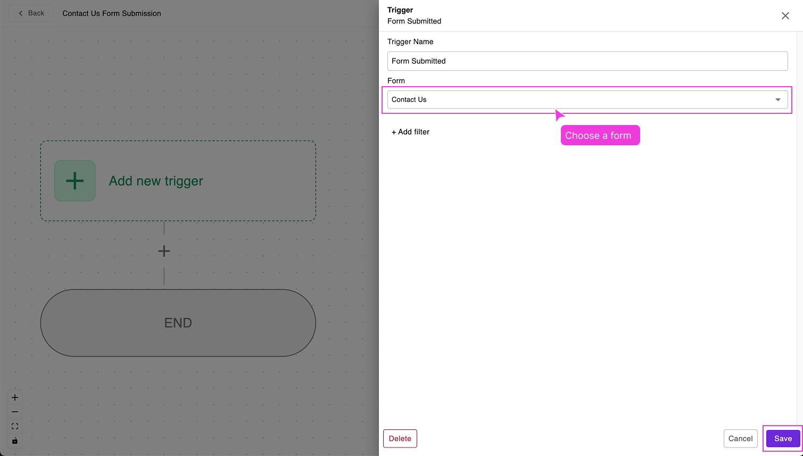The height and width of the screenshot is (456, 803).
Task: Click the Back navigation item
Action: tap(30, 13)
